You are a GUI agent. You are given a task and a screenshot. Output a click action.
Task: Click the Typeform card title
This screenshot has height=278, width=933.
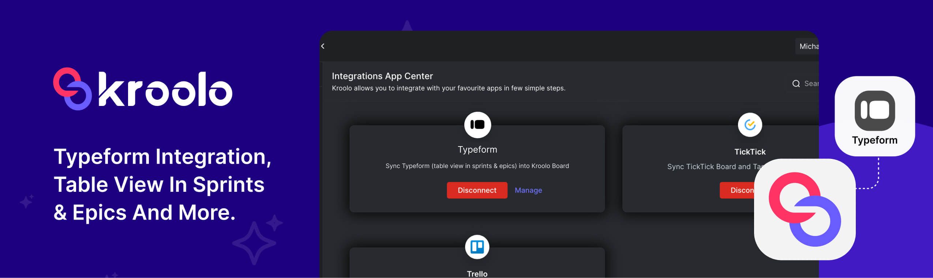477,149
